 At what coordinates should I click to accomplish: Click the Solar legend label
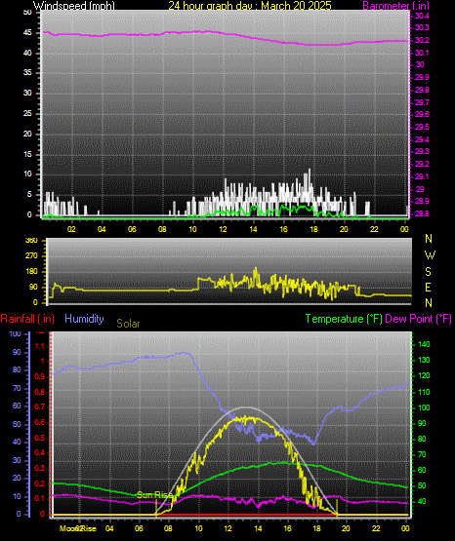point(128,324)
